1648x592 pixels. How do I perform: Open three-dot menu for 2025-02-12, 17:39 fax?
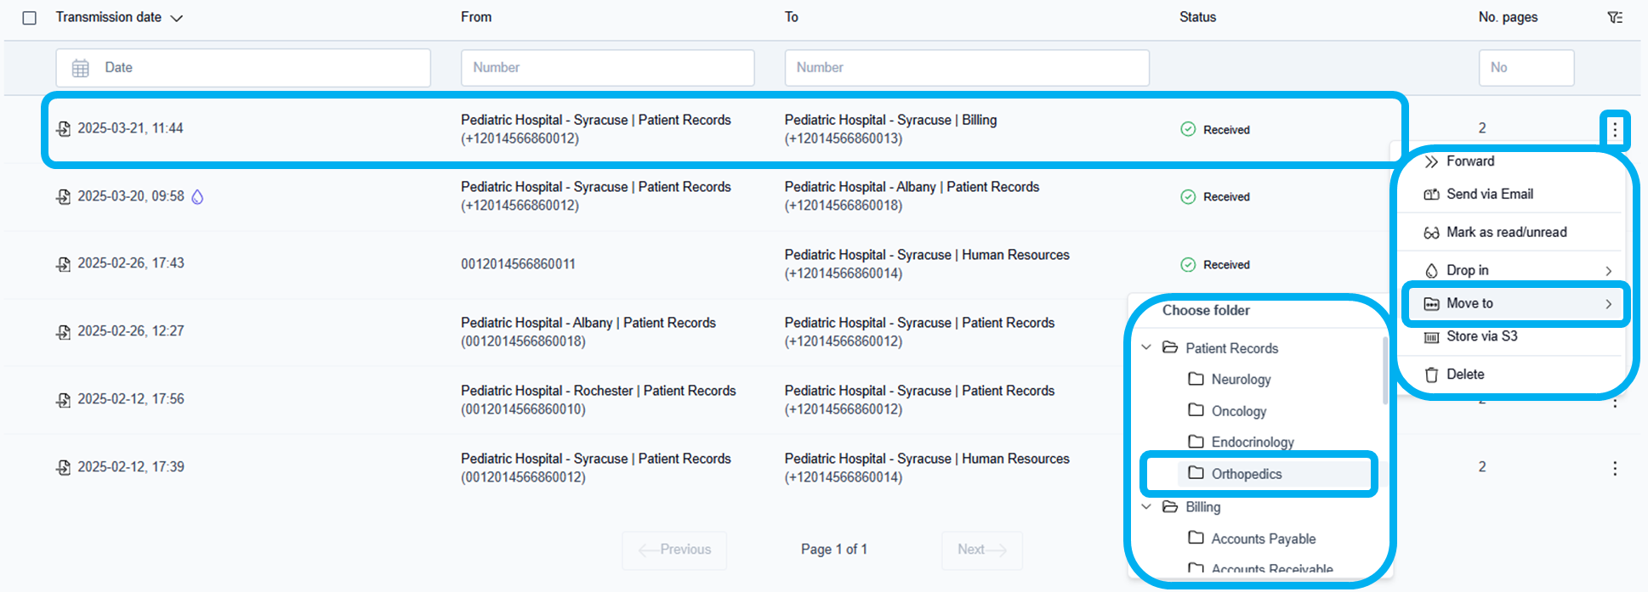coord(1615,468)
